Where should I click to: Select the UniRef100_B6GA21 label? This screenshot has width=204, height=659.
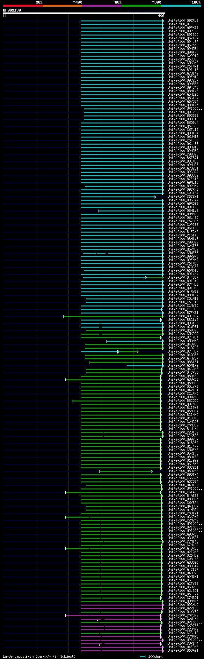click(183, 650)
